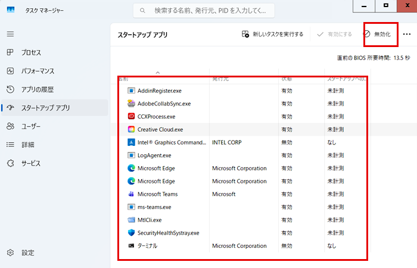Focus the search box for name, publisher, PID
417x268 pixels.
204,11
